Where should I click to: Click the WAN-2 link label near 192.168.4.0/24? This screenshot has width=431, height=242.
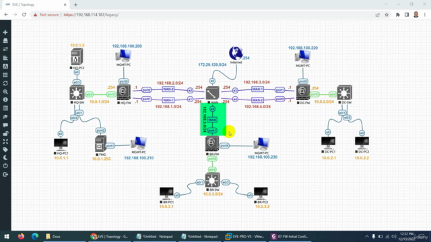tap(257, 100)
